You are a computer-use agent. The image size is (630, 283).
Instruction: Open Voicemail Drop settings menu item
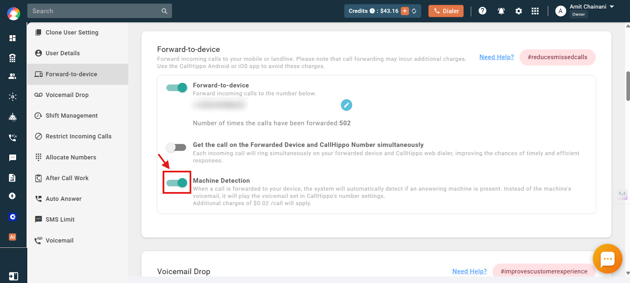(78, 95)
